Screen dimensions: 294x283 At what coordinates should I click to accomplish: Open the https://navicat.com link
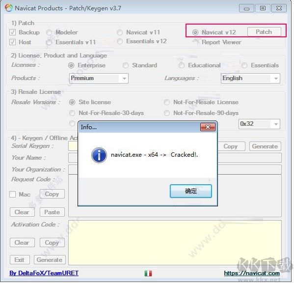[x=252, y=273]
